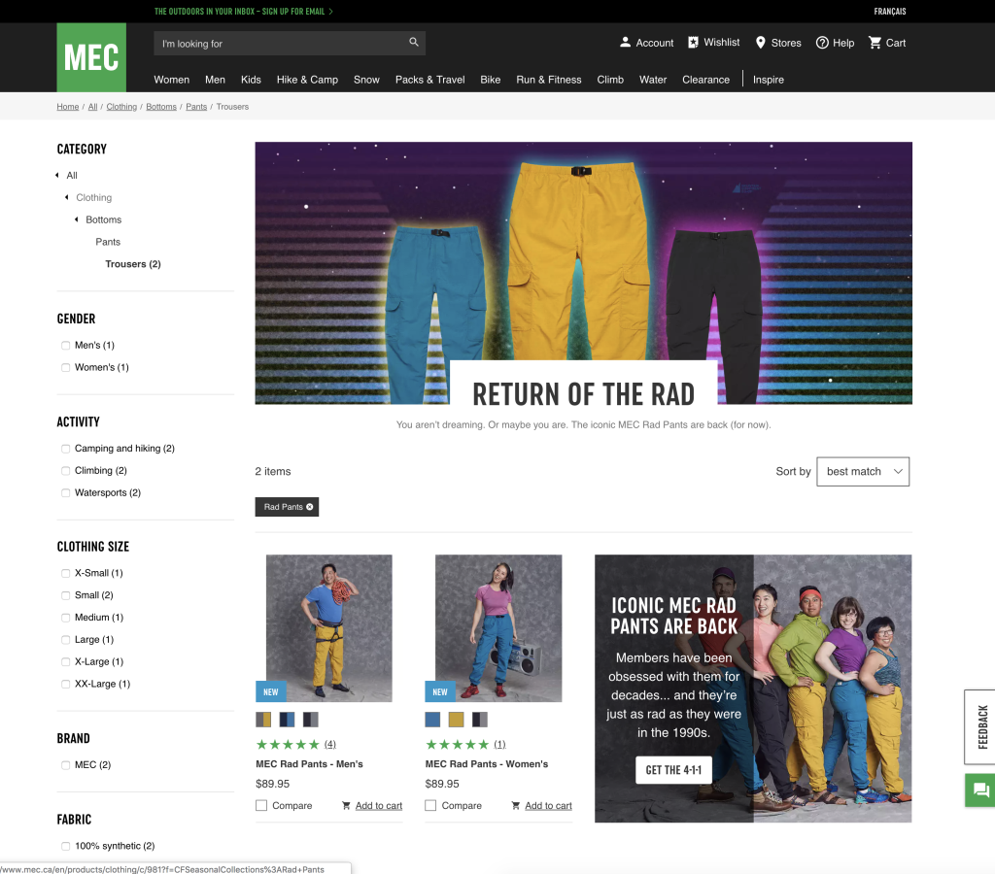Image resolution: width=995 pixels, height=874 pixels.
Task: Tick the Watersports filter
Action: coord(65,492)
